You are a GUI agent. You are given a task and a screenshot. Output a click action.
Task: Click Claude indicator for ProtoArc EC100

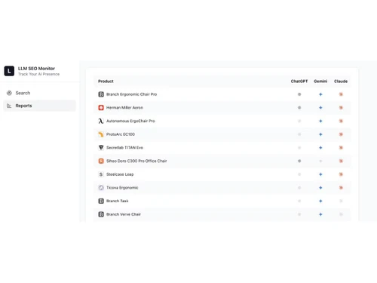[x=341, y=134]
